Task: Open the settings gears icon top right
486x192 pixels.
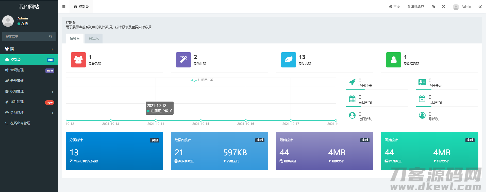Action: coord(480,7)
